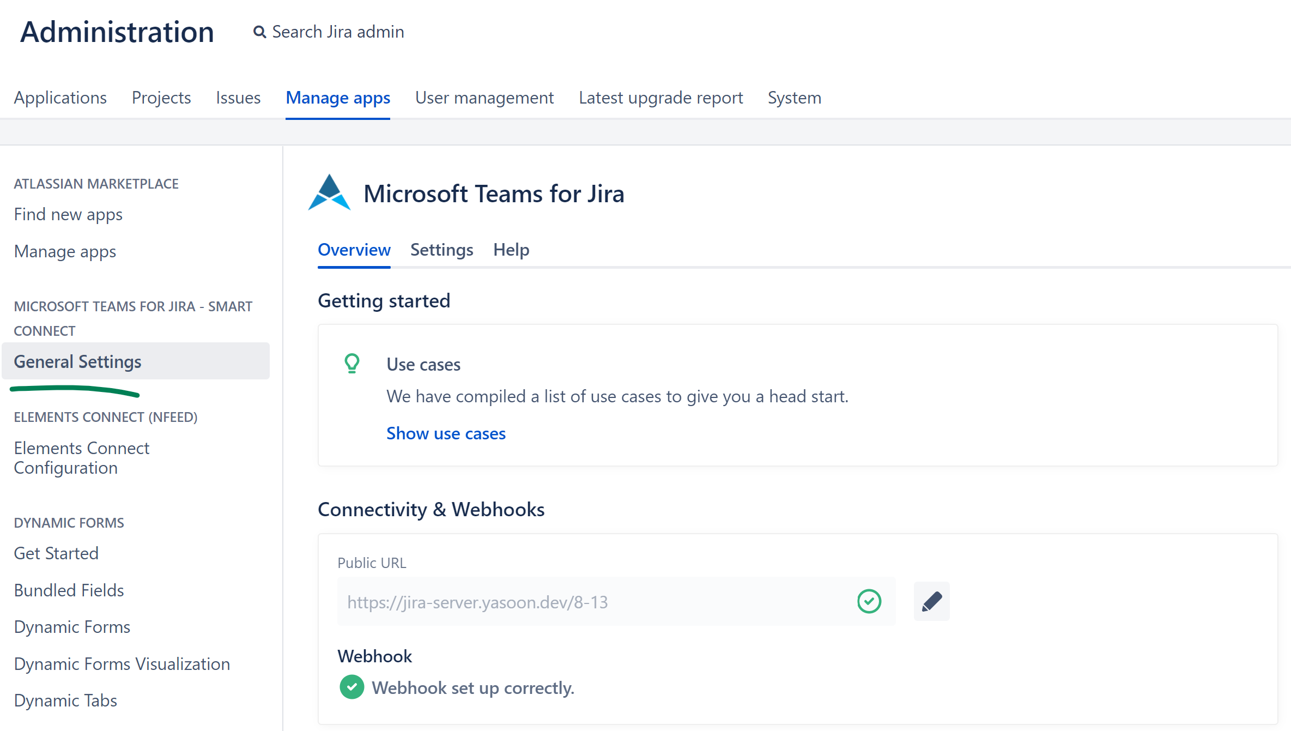Open Latest upgrade report
The image size is (1291, 731).
pos(660,98)
